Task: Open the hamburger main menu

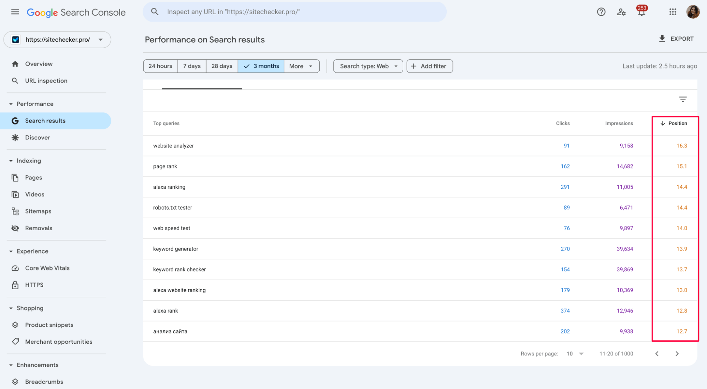Action: pos(15,12)
